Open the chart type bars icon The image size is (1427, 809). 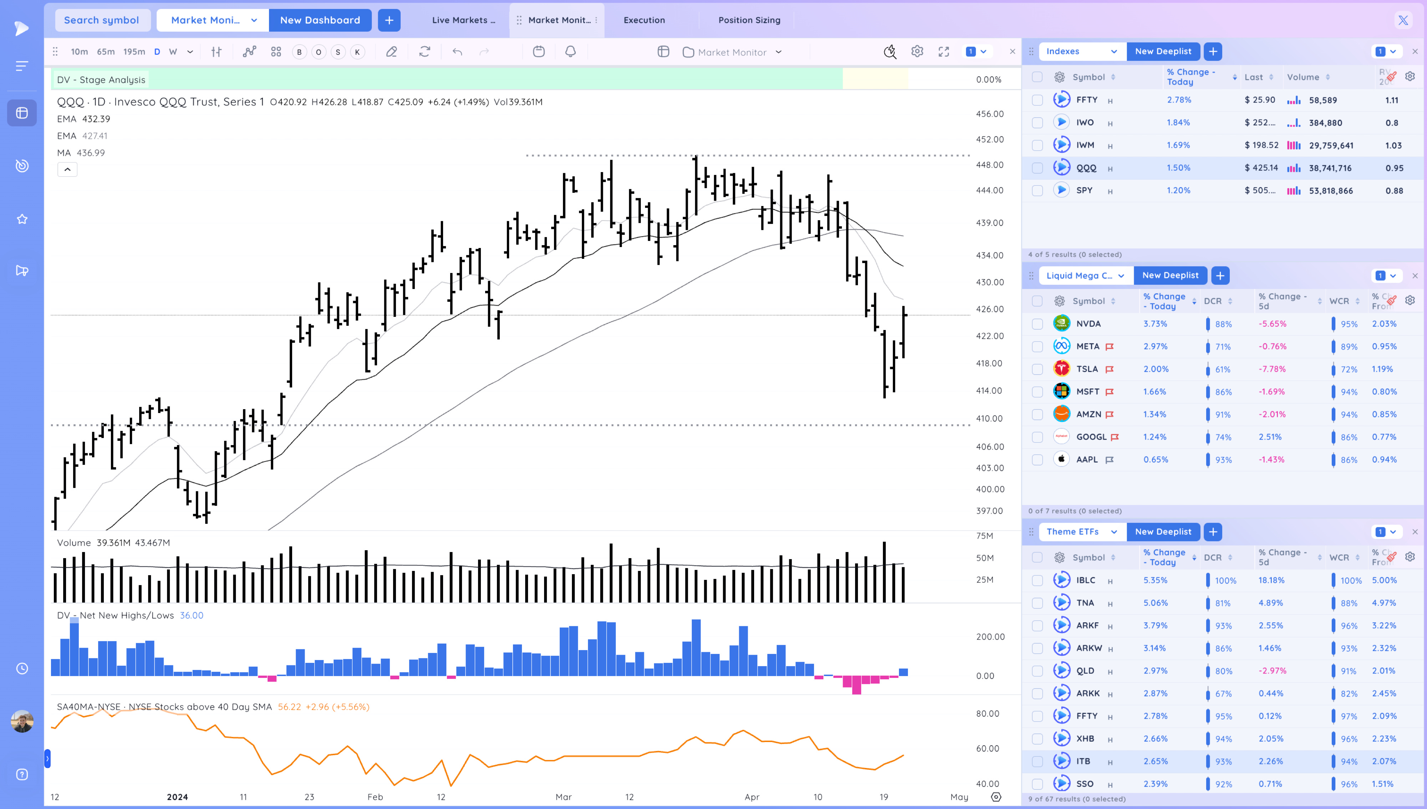216,52
